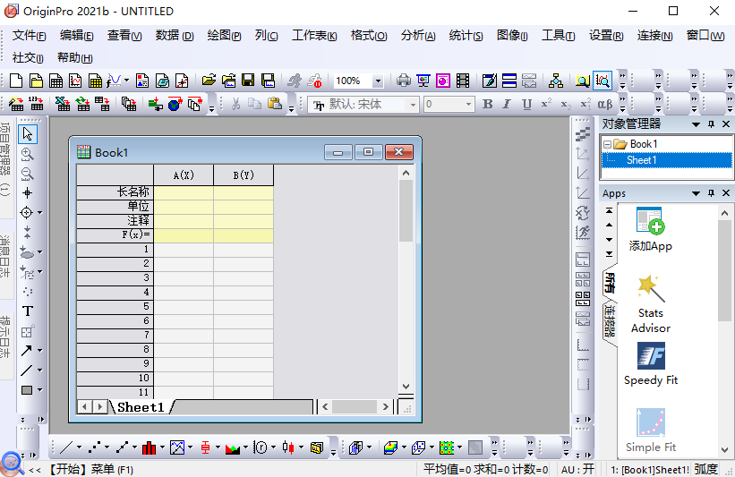Click the A(X) column header
735x477 pixels.
(184, 175)
